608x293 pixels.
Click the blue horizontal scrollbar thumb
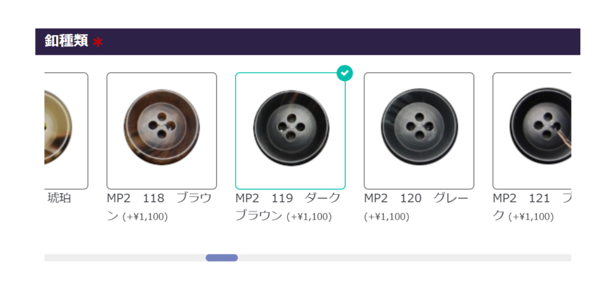(222, 258)
